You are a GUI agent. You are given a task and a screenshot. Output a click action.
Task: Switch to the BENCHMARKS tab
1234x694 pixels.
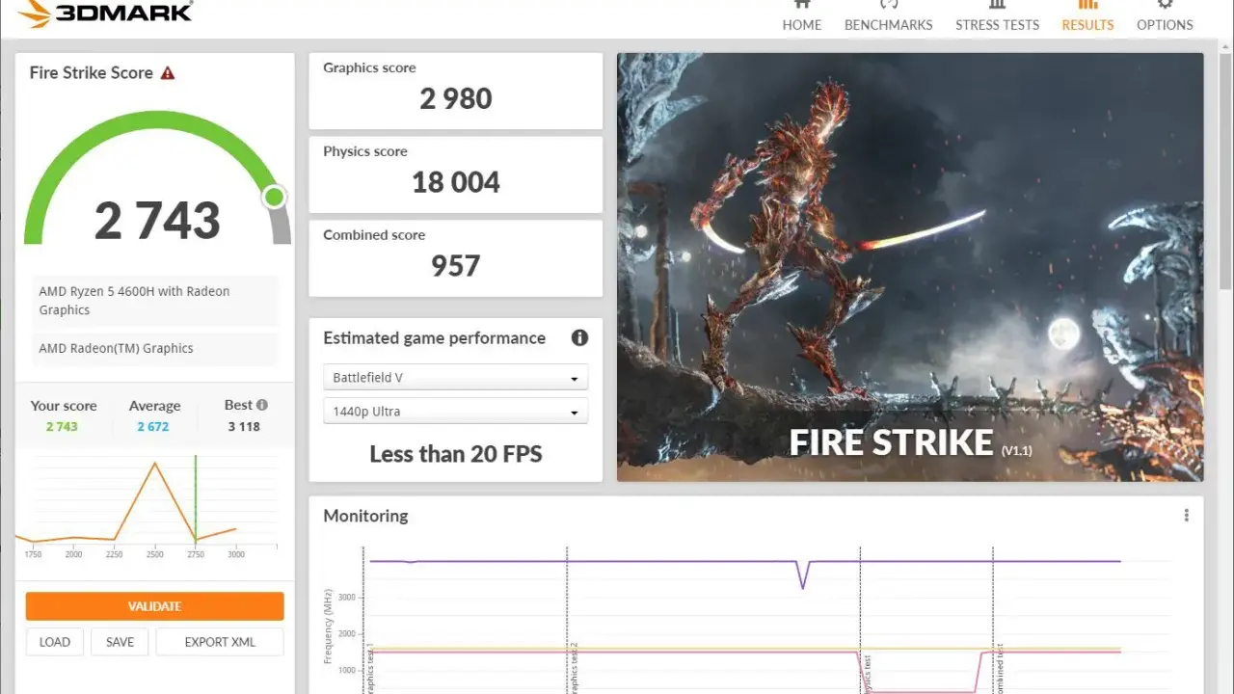click(x=888, y=16)
